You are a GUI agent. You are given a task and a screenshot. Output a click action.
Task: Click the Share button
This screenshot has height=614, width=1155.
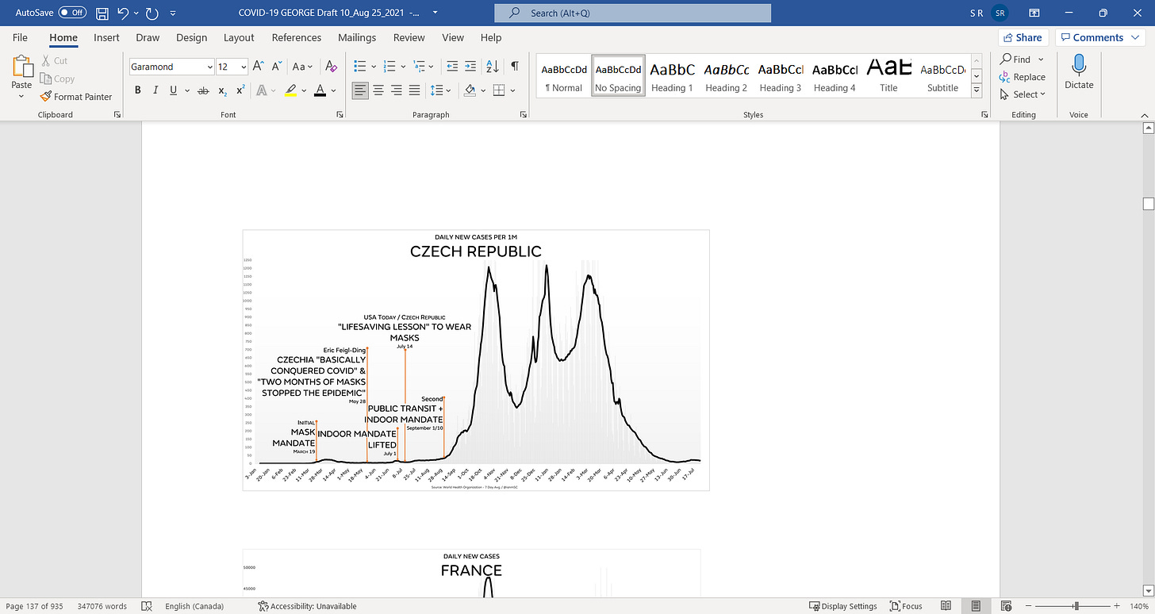coord(1023,37)
